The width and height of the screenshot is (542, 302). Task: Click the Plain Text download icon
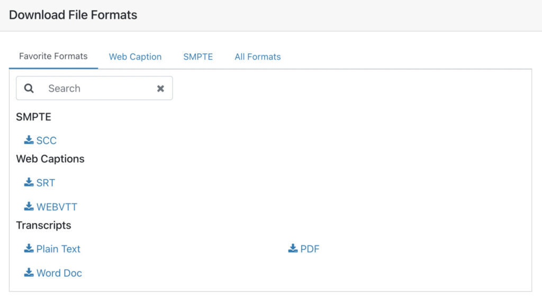(x=29, y=248)
